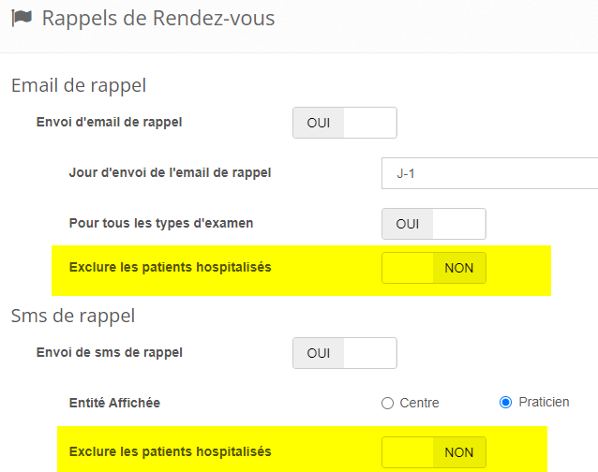Click the Centre option label text

point(419,403)
